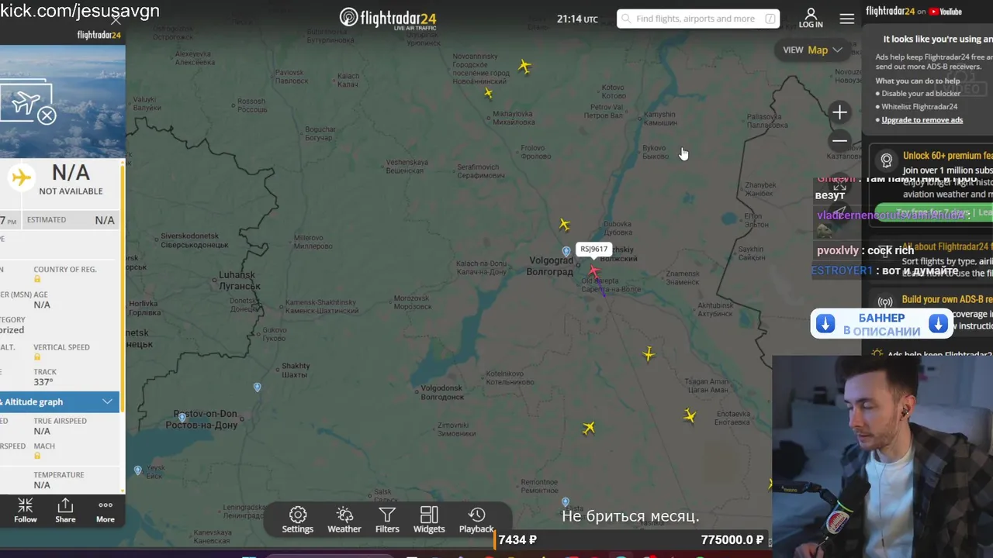This screenshot has height=558, width=993.
Task: Open the Widgets panel
Action: (x=429, y=520)
